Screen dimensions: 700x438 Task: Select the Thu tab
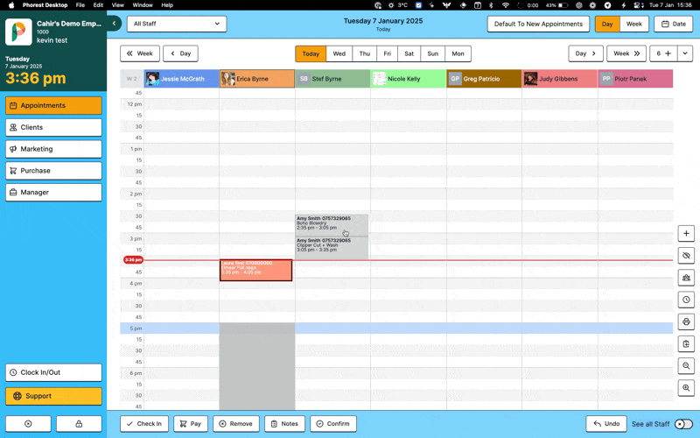point(365,53)
